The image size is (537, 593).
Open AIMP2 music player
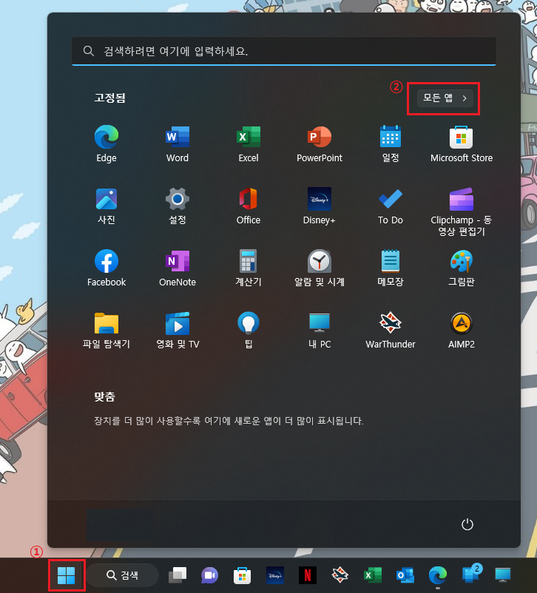click(462, 331)
